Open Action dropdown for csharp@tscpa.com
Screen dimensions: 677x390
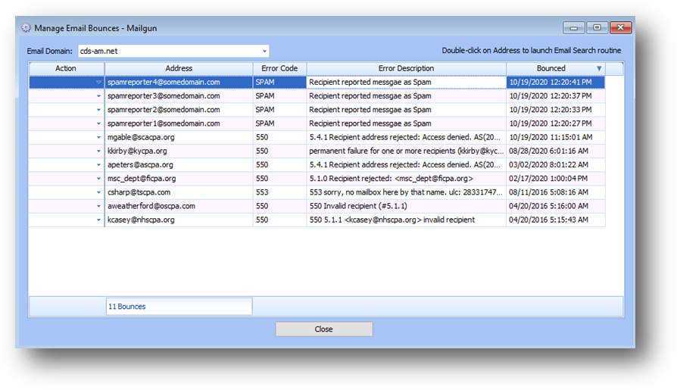click(x=99, y=192)
